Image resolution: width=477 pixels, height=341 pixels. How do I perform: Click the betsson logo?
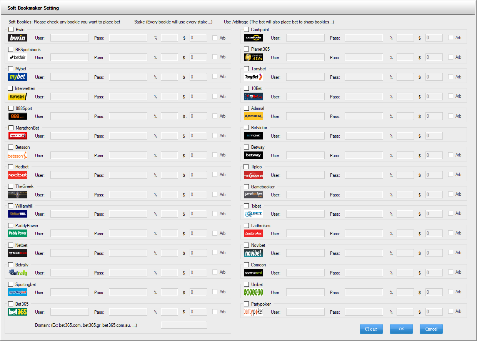coord(18,155)
